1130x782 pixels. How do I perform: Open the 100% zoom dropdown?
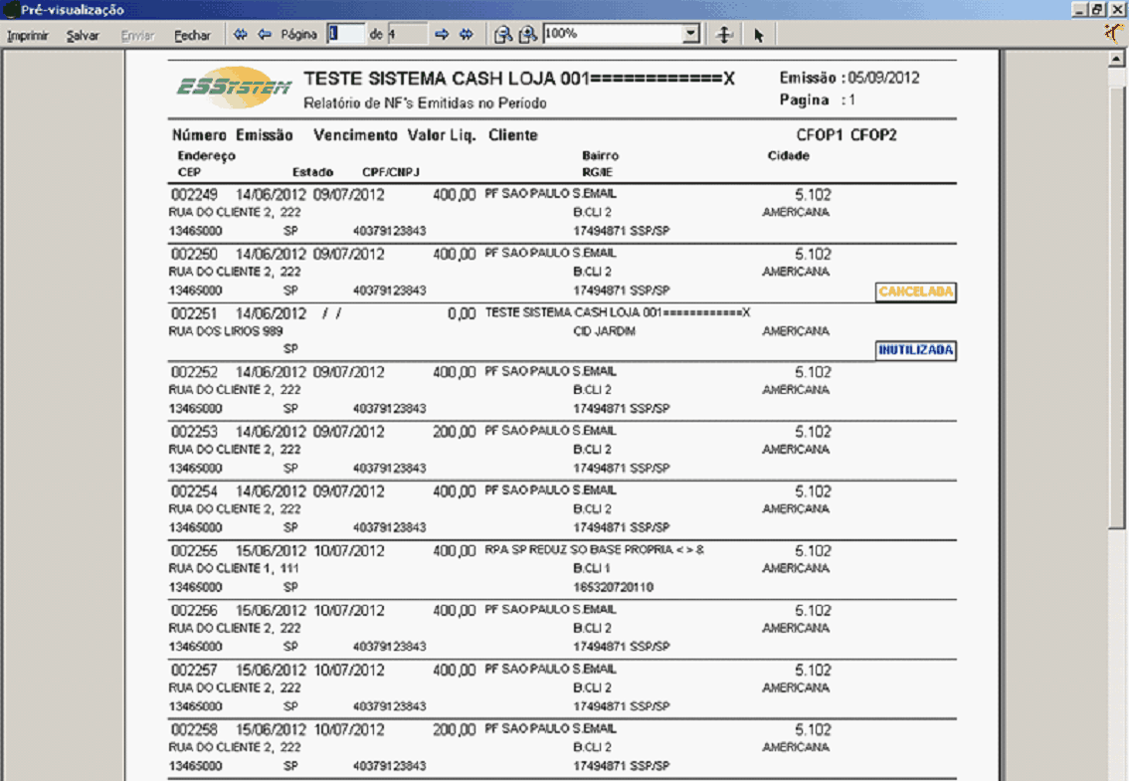[691, 34]
